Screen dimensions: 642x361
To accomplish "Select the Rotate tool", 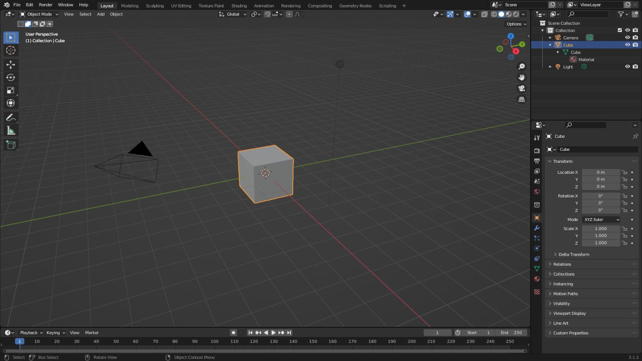I will 11,77.
